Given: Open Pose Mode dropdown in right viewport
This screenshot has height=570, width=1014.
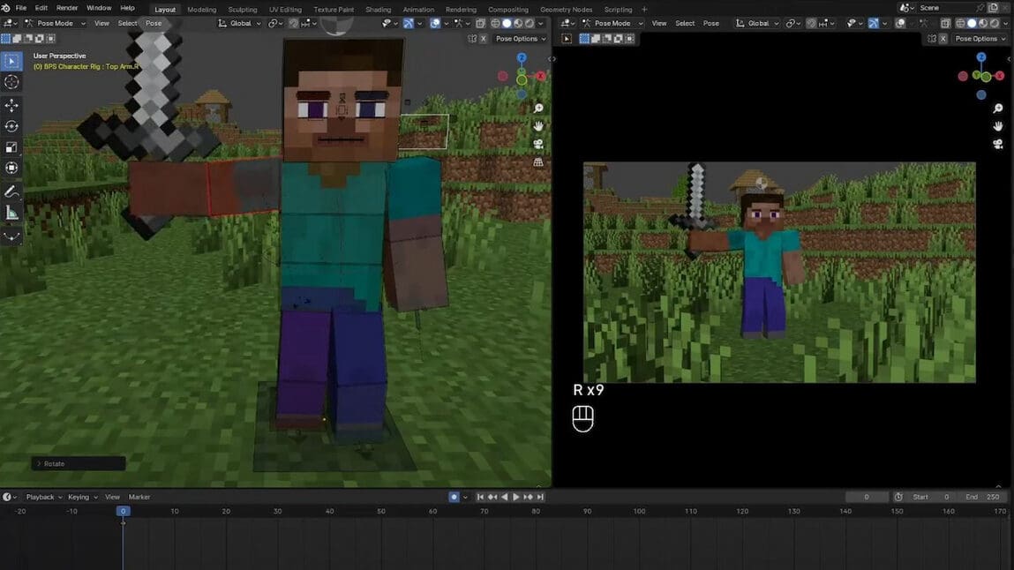Looking at the screenshot, I should [612, 23].
